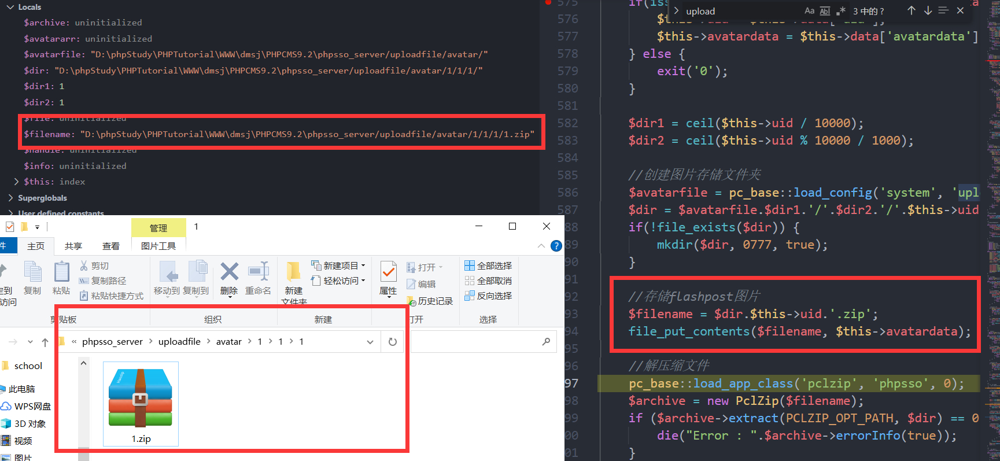Select the $dir1: 1 variable row
Image resolution: width=1000 pixels, height=461 pixels.
pos(44,86)
